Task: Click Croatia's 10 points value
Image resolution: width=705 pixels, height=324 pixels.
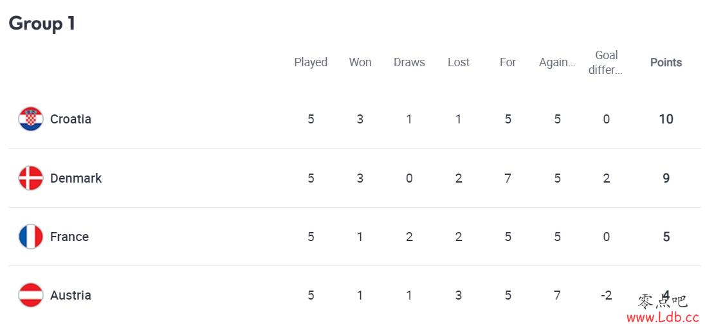Action: click(666, 119)
